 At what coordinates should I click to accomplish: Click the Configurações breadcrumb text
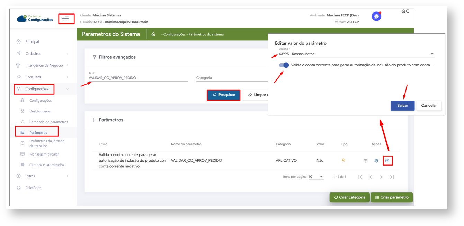pyautogui.click(x=175, y=34)
